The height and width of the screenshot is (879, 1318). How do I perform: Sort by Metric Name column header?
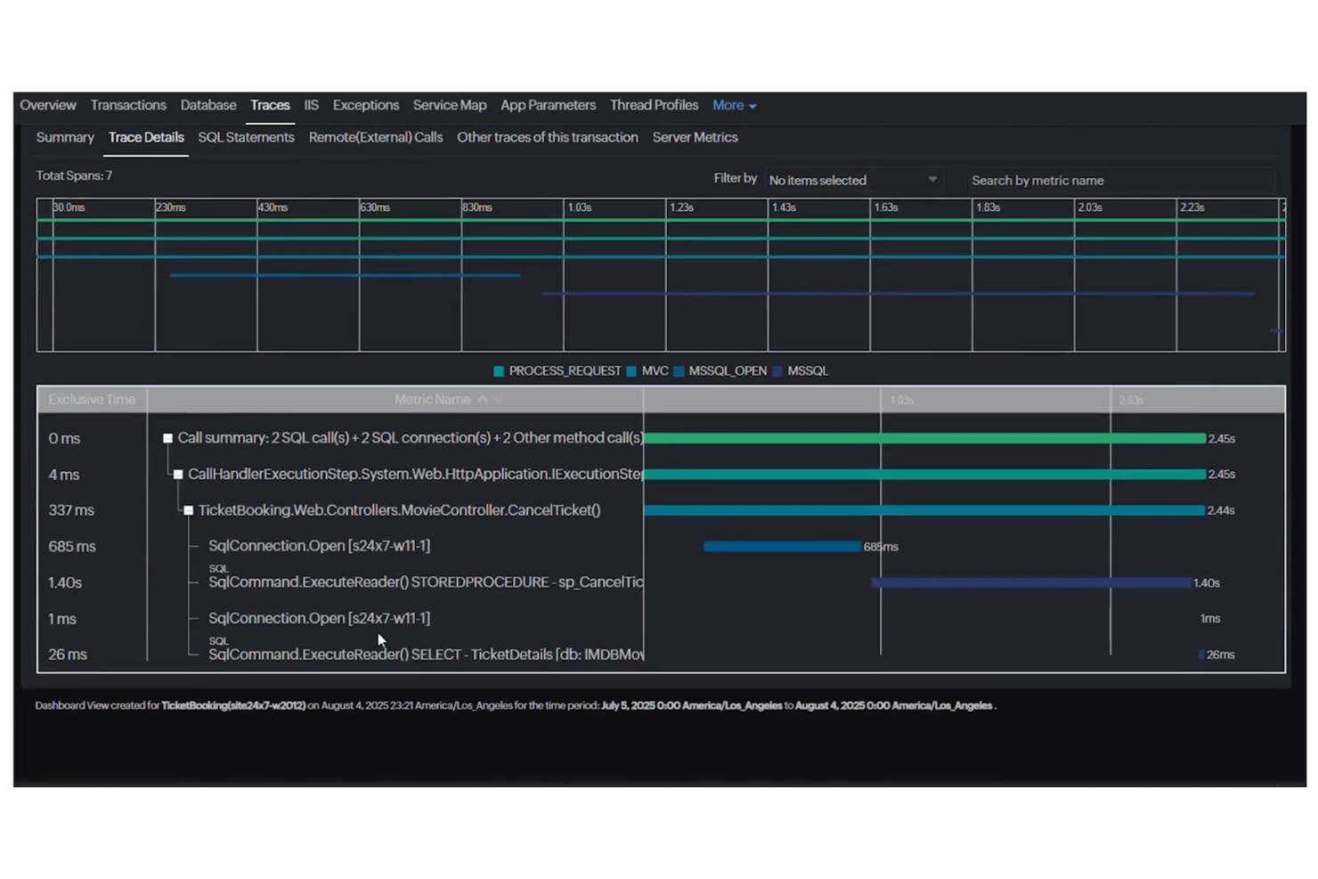point(432,400)
